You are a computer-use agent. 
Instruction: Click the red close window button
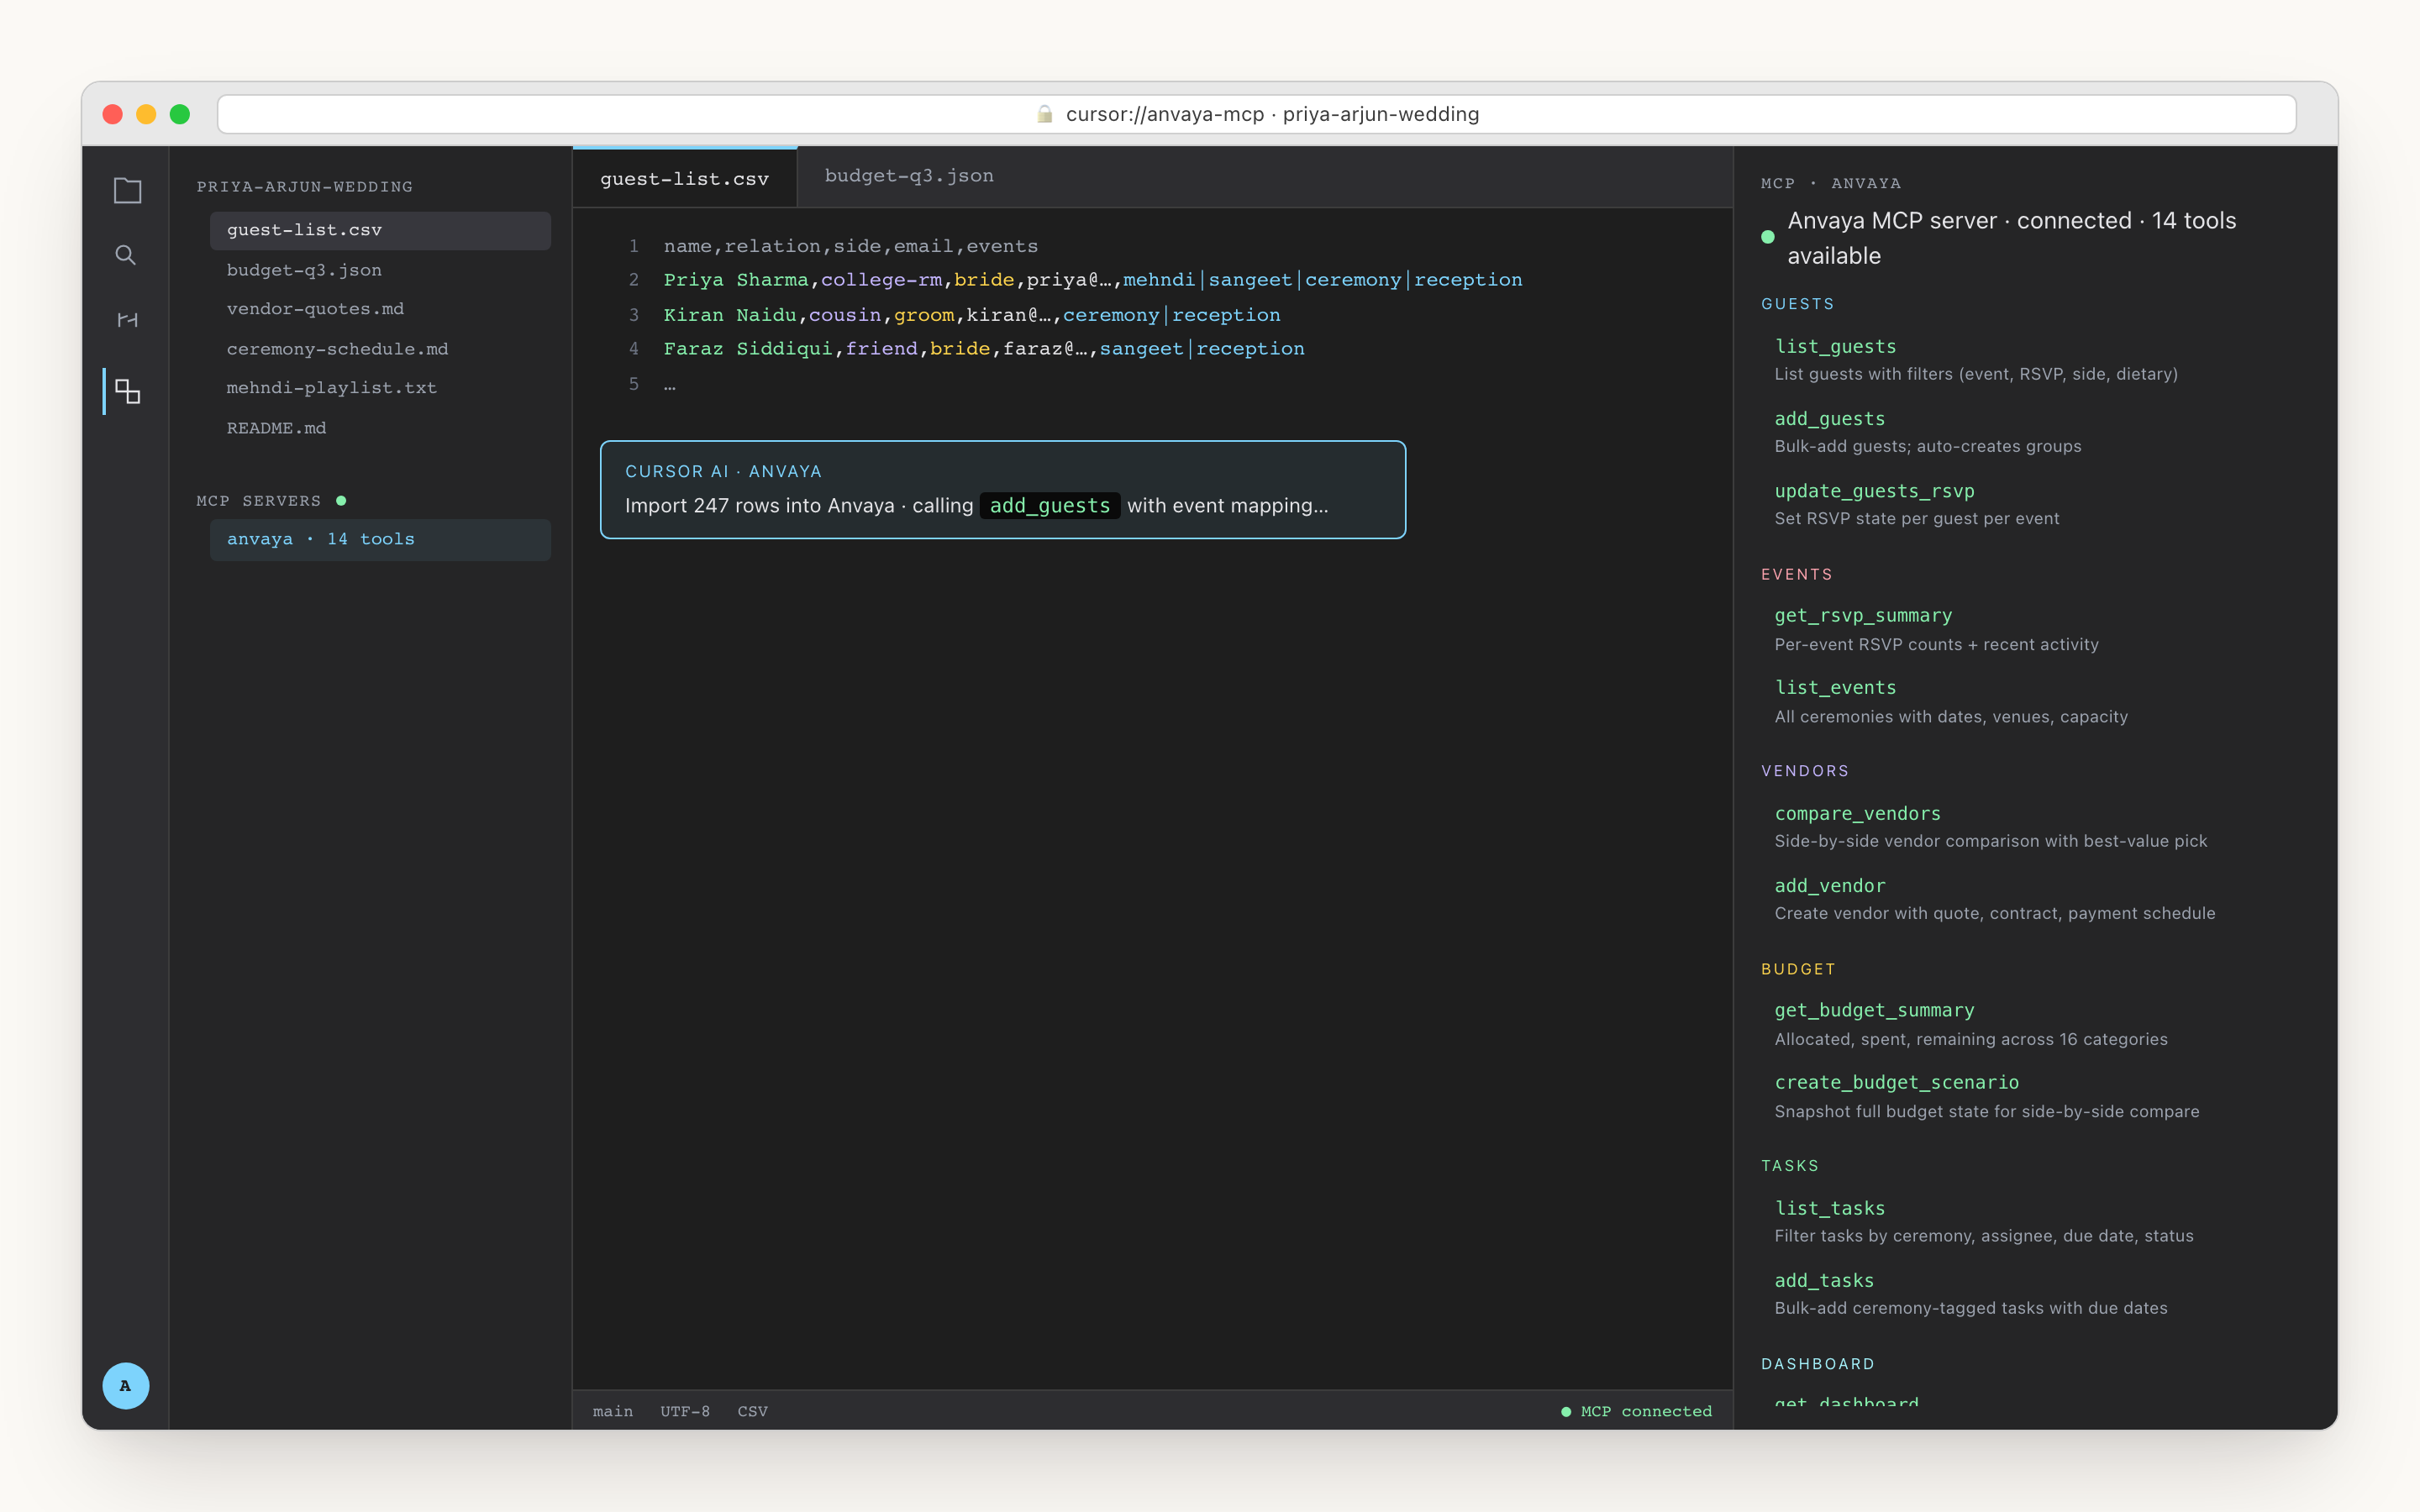113,114
